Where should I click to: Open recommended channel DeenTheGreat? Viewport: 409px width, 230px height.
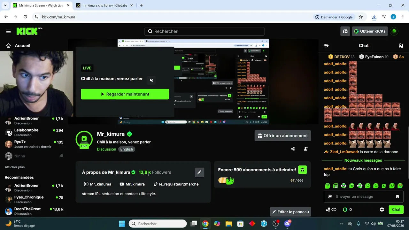coord(34,211)
